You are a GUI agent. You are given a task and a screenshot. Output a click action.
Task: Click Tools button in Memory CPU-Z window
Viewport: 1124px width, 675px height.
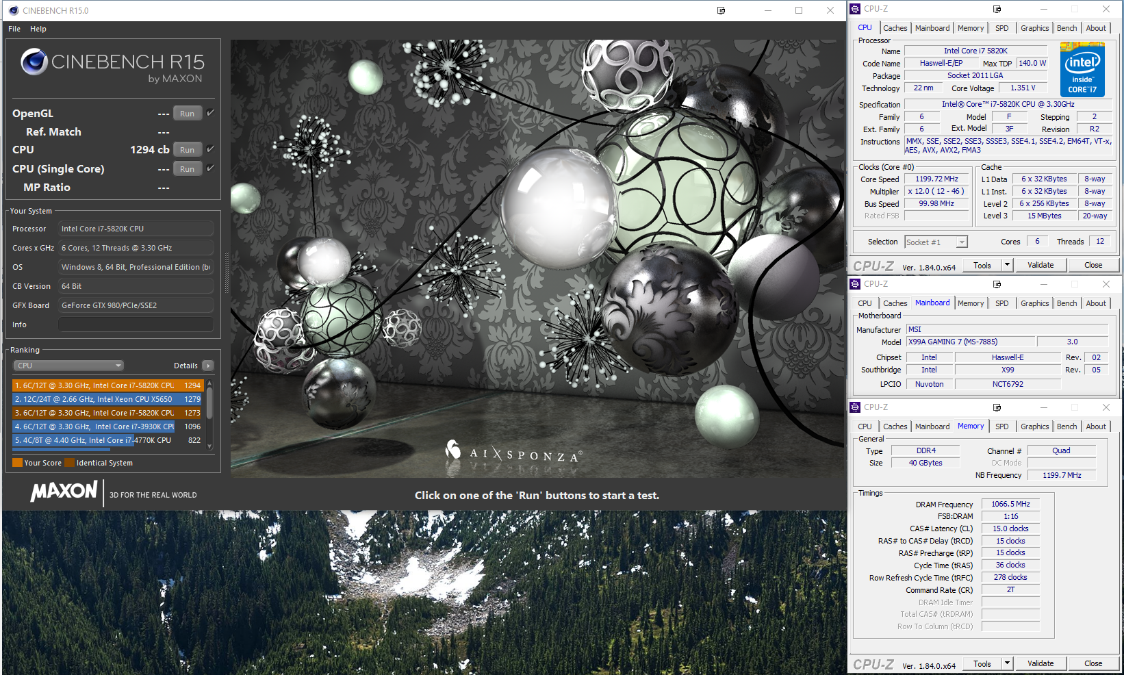coord(982,663)
